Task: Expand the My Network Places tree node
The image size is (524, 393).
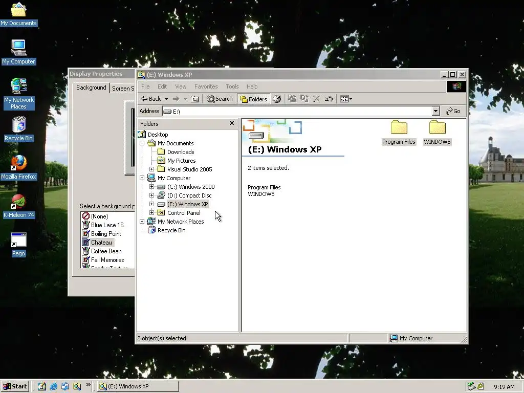Action: [142, 221]
